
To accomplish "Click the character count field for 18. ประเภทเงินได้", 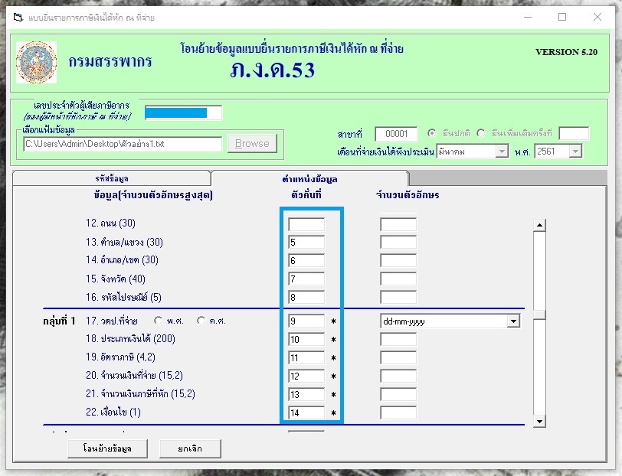I will pyautogui.click(x=398, y=339).
